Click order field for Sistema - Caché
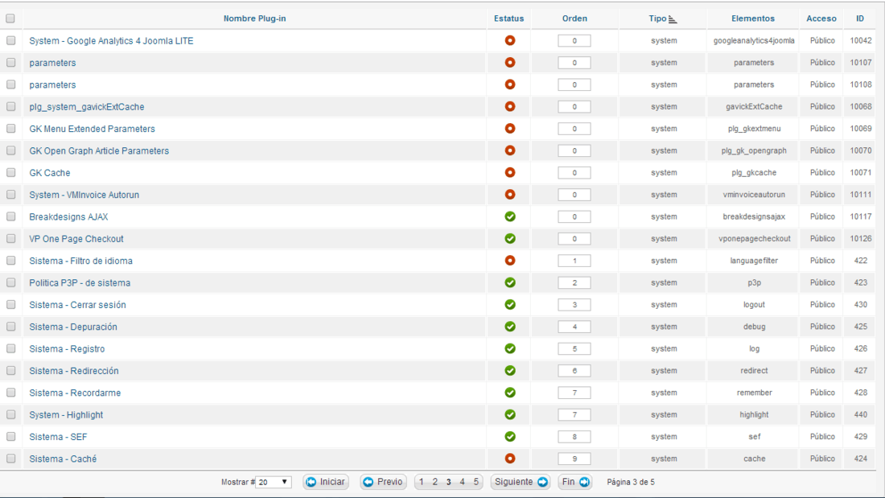 point(574,459)
